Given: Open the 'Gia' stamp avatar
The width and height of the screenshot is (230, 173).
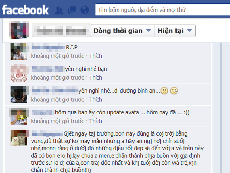Looking at the screenshot, I should point(19,73).
